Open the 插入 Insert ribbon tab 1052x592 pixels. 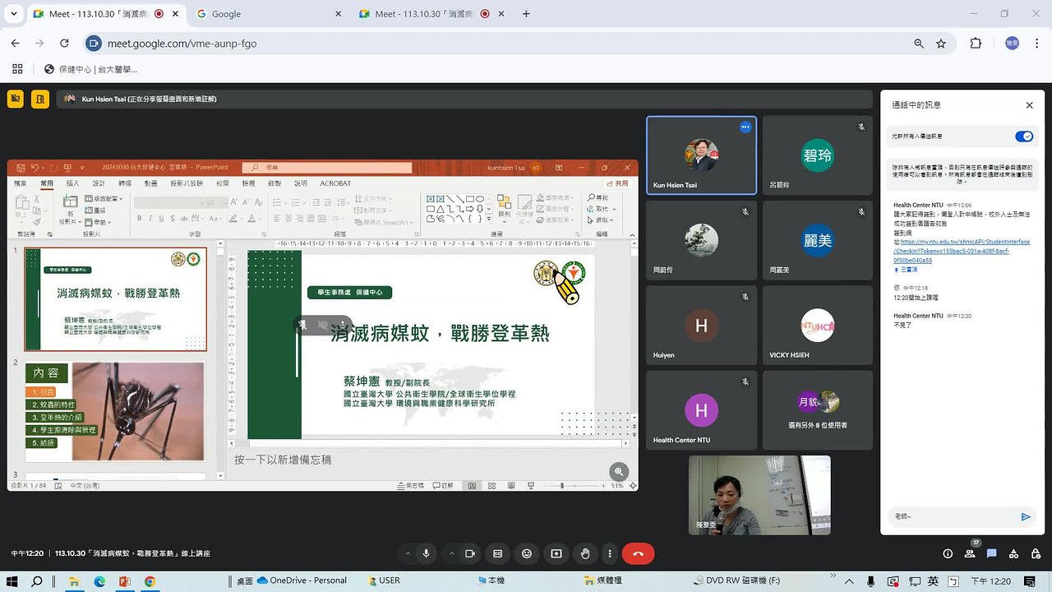72,183
